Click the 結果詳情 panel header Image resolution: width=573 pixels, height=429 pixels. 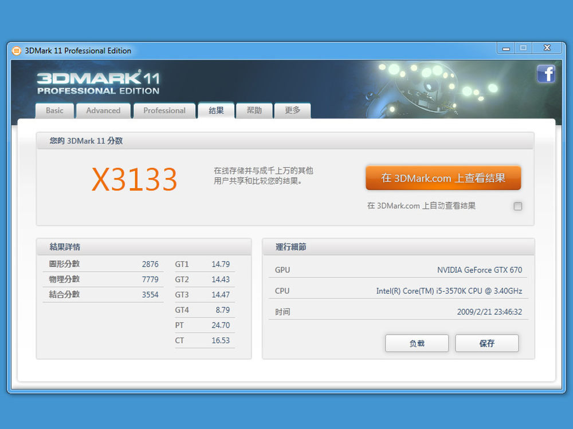pos(144,247)
